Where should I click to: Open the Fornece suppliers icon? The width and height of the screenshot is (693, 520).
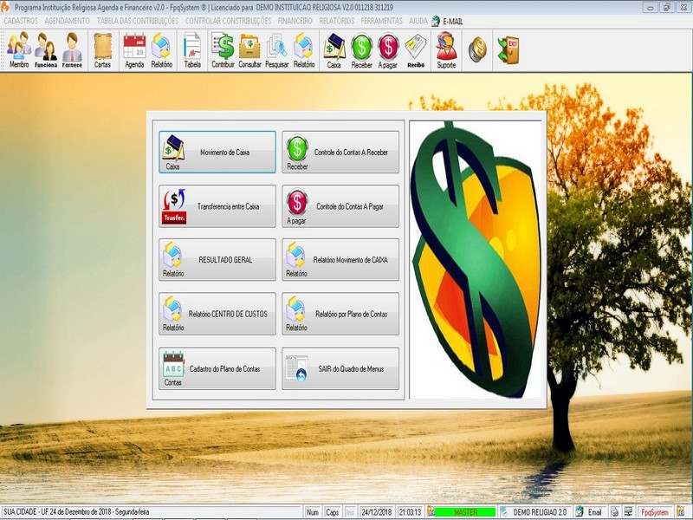(72, 50)
